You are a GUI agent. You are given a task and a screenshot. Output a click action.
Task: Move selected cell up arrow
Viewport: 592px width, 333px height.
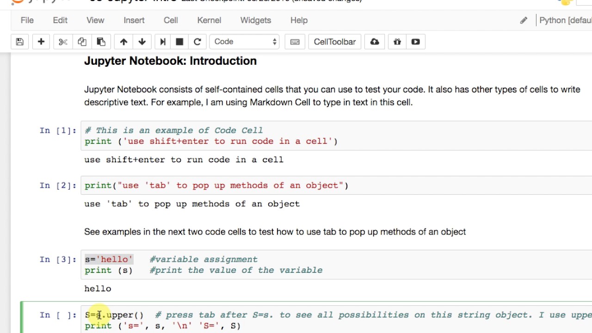(x=123, y=42)
